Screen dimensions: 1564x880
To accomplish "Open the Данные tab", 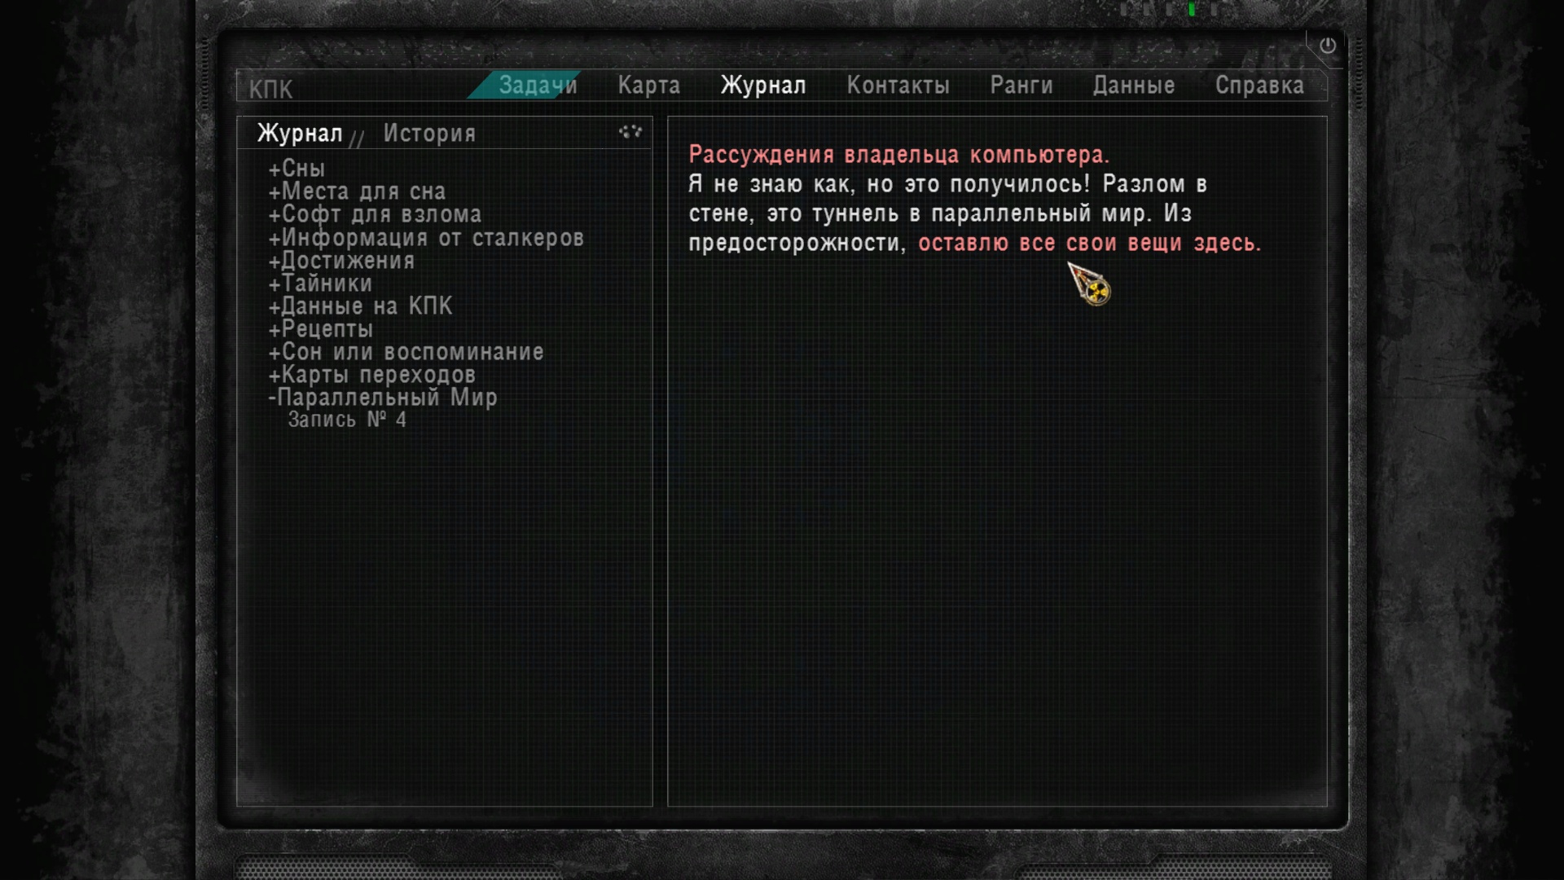I will [1134, 85].
